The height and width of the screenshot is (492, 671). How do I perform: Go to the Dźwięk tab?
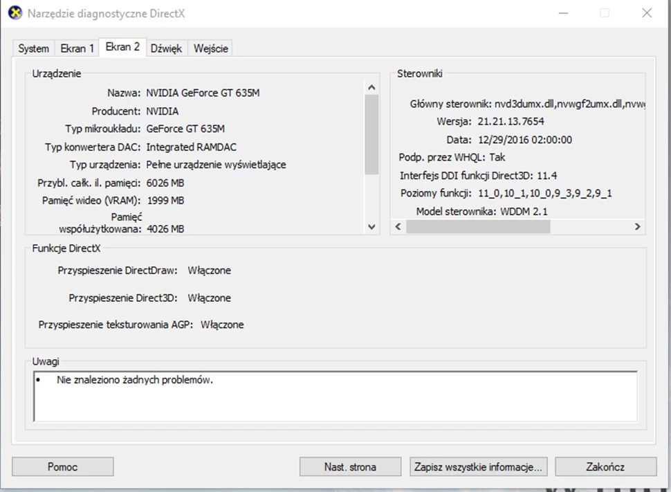(167, 48)
